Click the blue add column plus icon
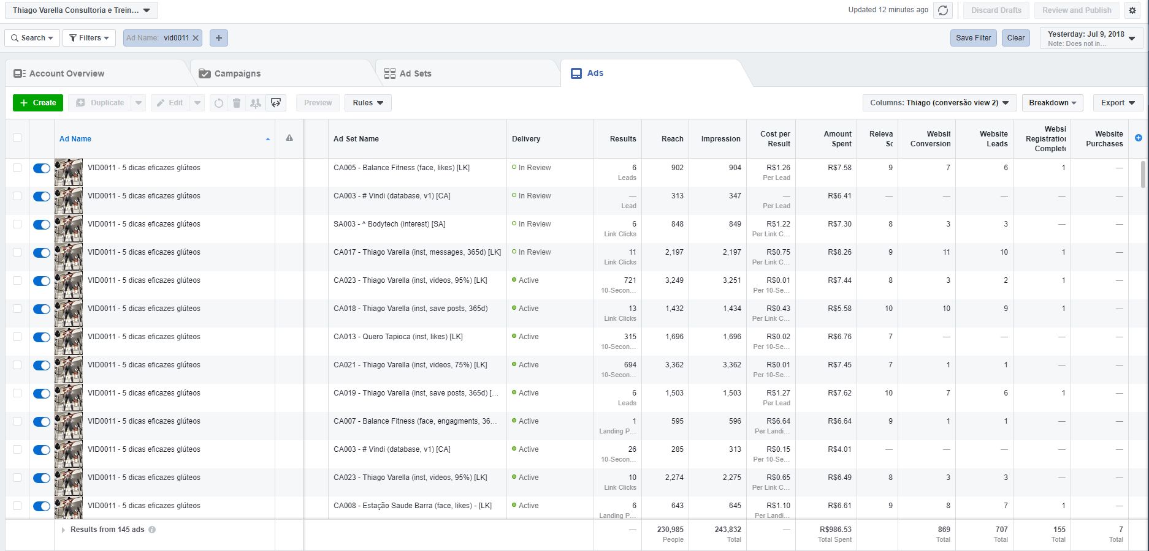Image resolution: width=1149 pixels, height=551 pixels. pyautogui.click(x=1138, y=138)
